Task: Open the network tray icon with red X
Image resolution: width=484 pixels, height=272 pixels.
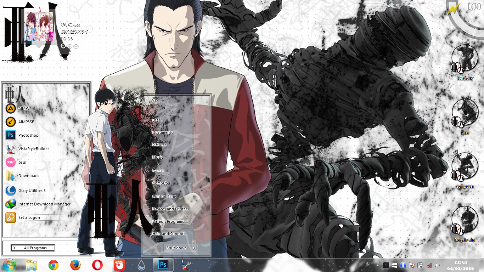Action: click(429, 265)
